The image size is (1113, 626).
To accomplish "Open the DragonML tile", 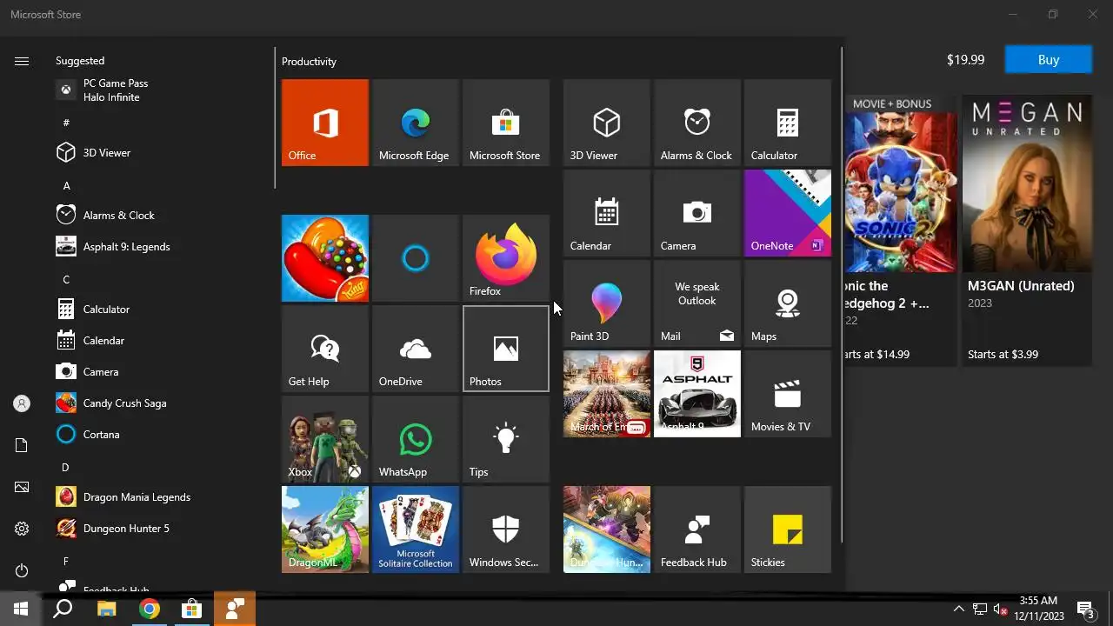I will (325, 529).
